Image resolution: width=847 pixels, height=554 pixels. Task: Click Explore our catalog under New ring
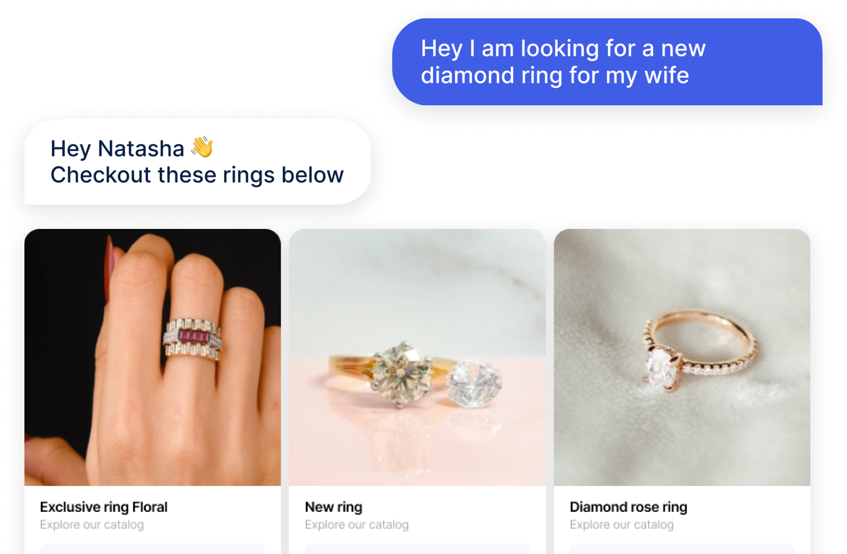(x=357, y=524)
